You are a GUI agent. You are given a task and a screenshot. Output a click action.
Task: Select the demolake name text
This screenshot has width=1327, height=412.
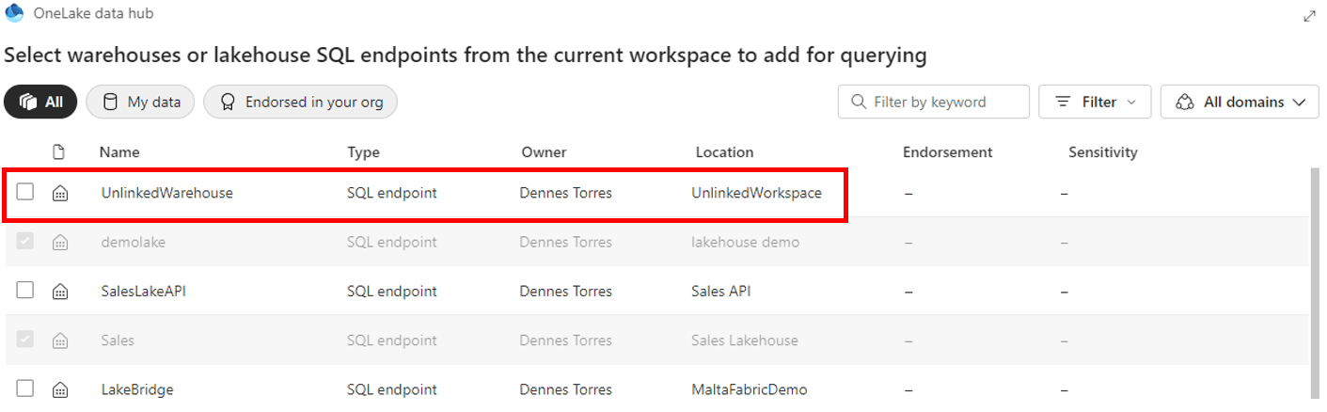(x=133, y=242)
